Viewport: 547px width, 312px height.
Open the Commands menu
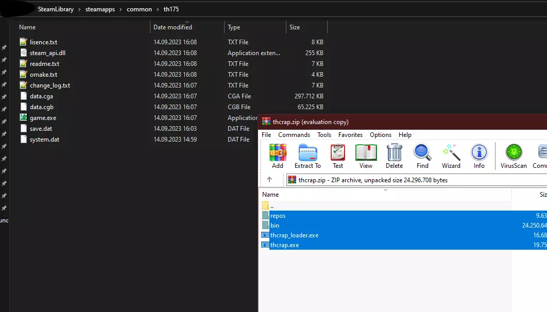pyautogui.click(x=294, y=135)
